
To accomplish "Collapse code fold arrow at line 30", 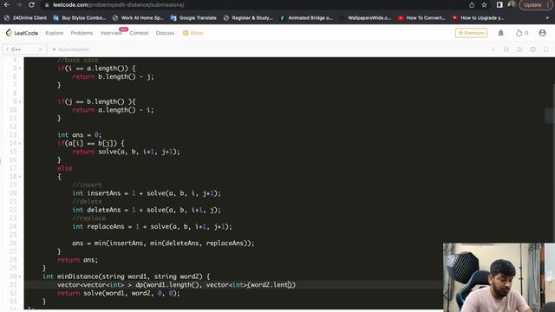I will tap(20, 276).
